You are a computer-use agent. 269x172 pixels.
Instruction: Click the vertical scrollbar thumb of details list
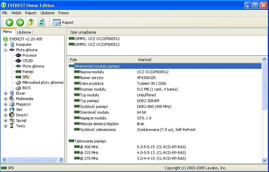click(264, 86)
